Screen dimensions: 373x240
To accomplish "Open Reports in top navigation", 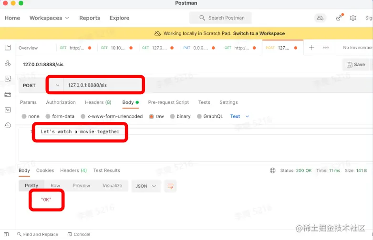I will [x=90, y=18].
